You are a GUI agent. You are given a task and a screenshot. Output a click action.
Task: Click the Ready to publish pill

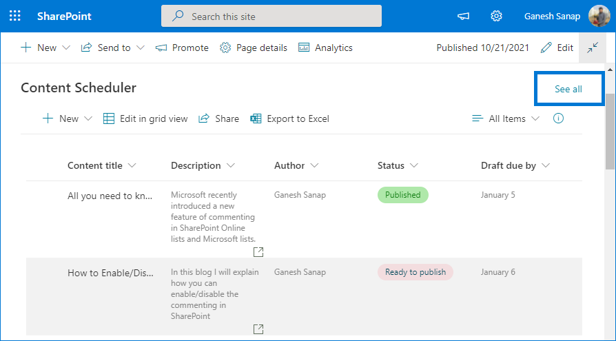pyautogui.click(x=415, y=272)
